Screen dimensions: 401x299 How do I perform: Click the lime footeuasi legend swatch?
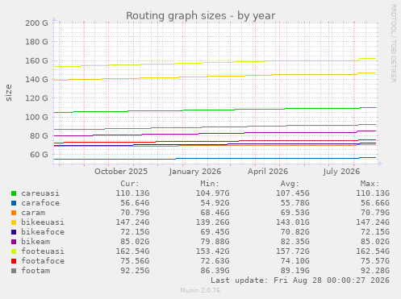coord(14,251)
